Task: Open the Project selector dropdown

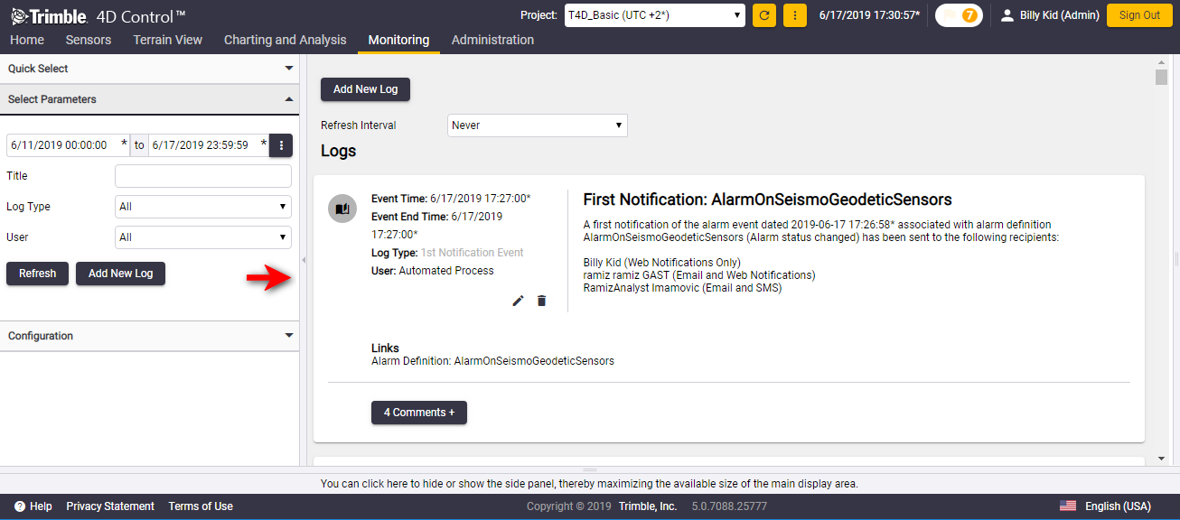Action: [654, 15]
